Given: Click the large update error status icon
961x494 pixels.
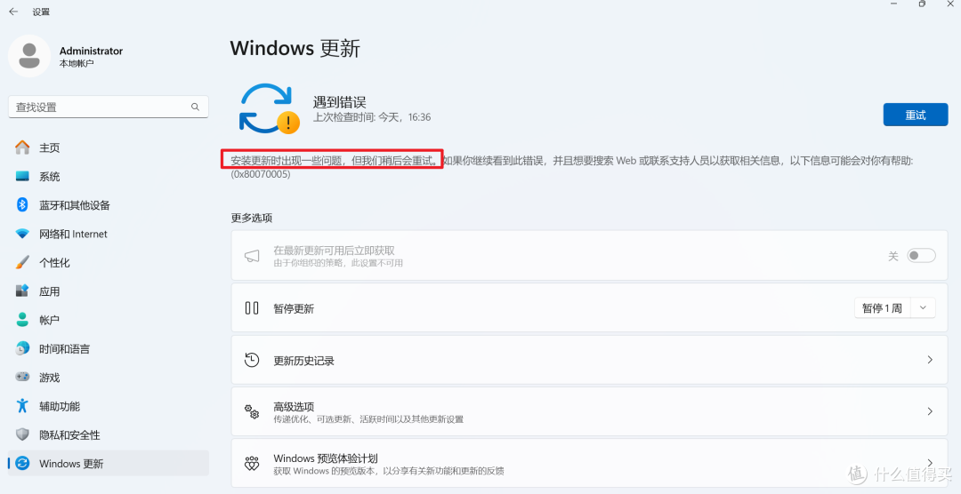Looking at the screenshot, I should pos(269,109).
